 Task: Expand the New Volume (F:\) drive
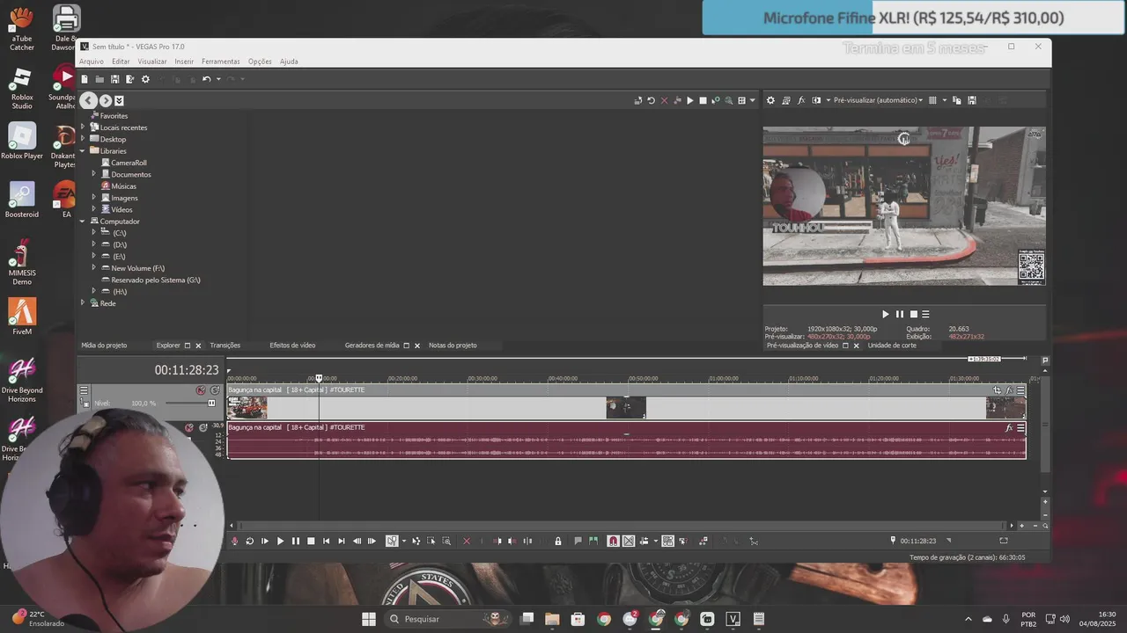[x=94, y=268]
